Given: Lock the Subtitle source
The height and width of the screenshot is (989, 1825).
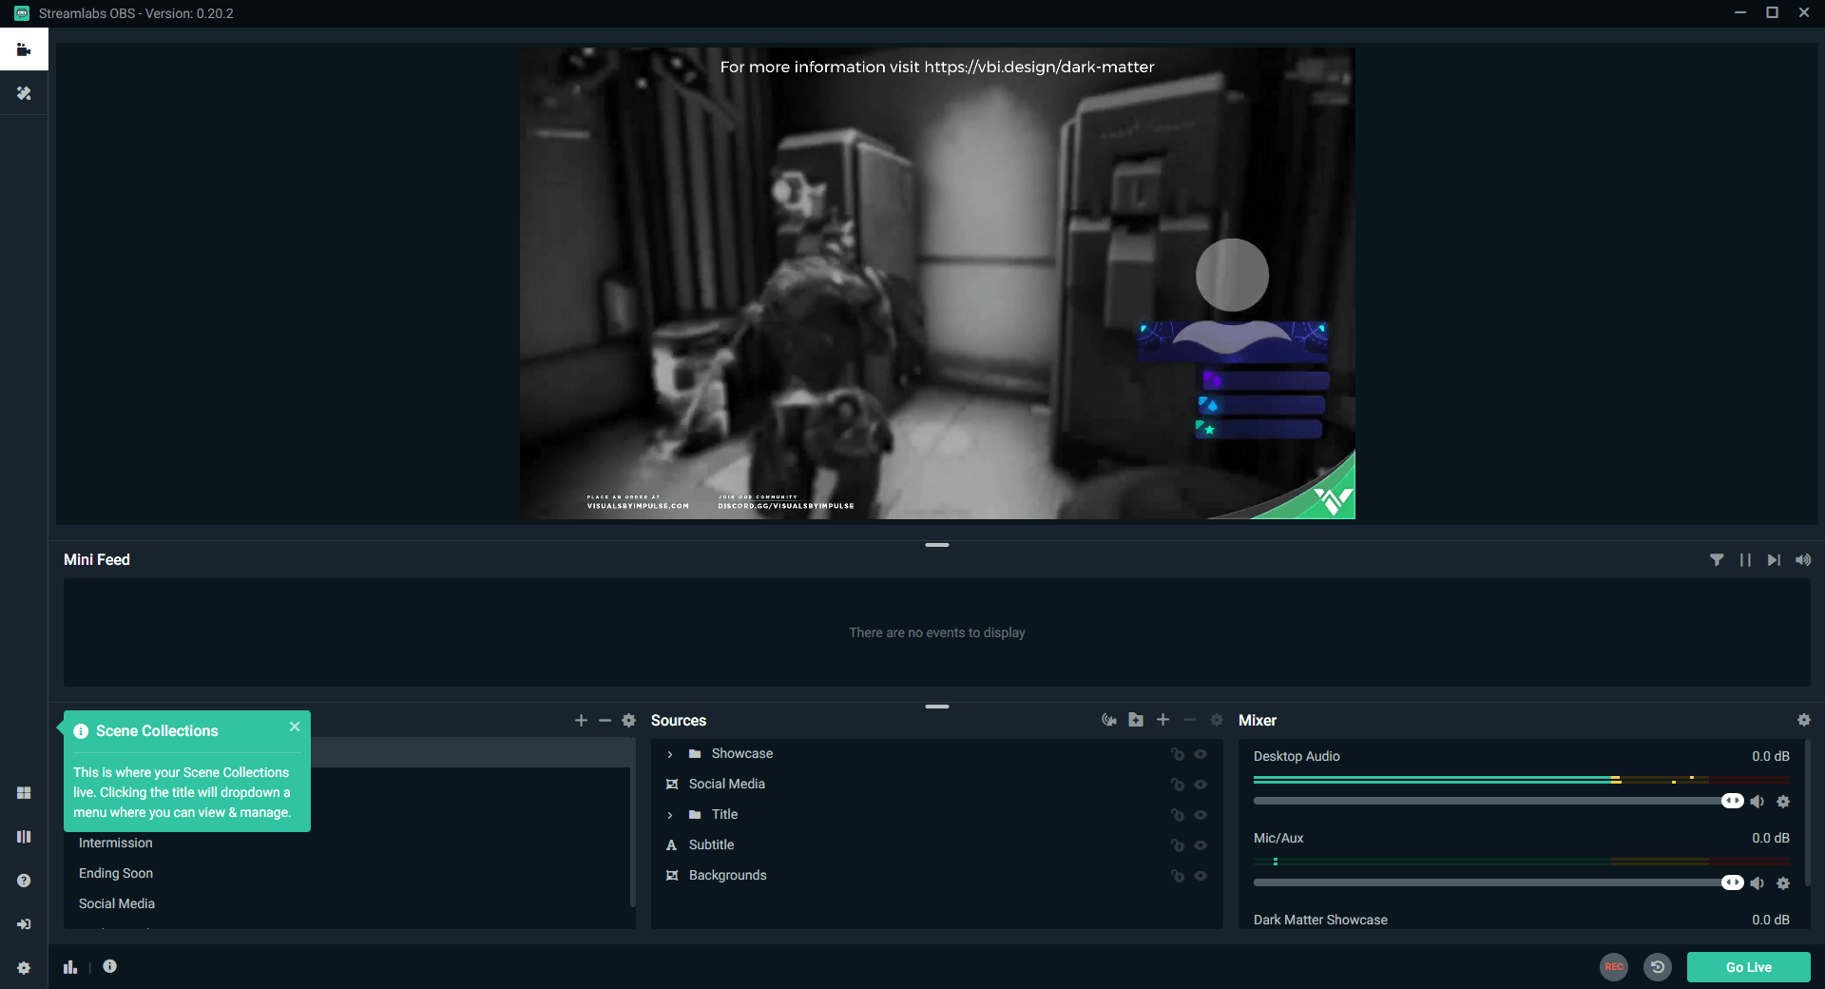Looking at the screenshot, I should click(1178, 845).
